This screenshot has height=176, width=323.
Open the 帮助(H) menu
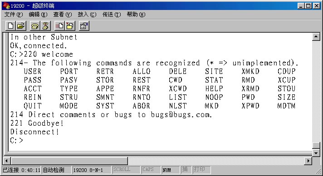[x=136, y=15]
